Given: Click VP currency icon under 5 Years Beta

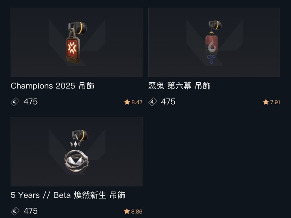Looking at the screenshot, I should point(15,211).
